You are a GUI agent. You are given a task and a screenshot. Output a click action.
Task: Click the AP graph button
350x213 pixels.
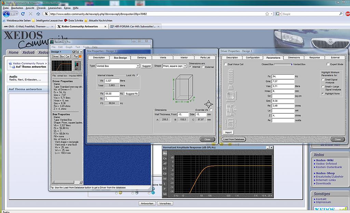point(165,164)
